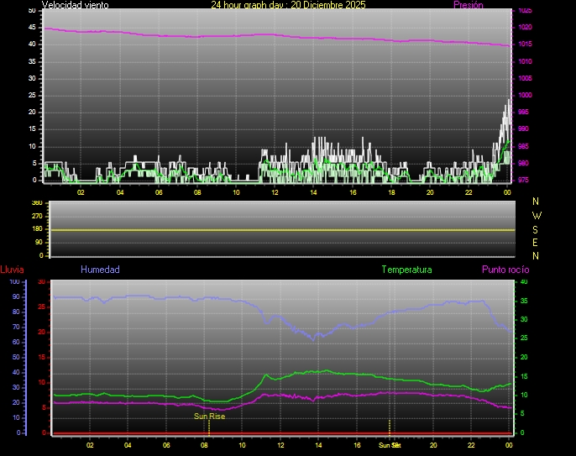The width and height of the screenshot is (576, 456).
Task: Select the Presión legend label
Action: pyautogui.click(x=469, y=5)
